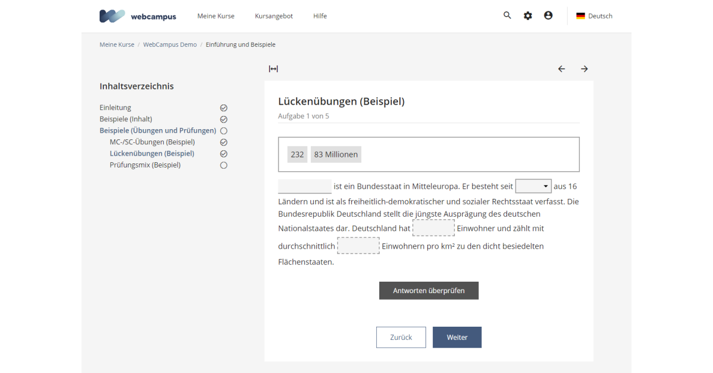Open the Kursangebot menu item
Viewport: 713px width, 373px height.
pyautogui.click(x=274, y=16)
